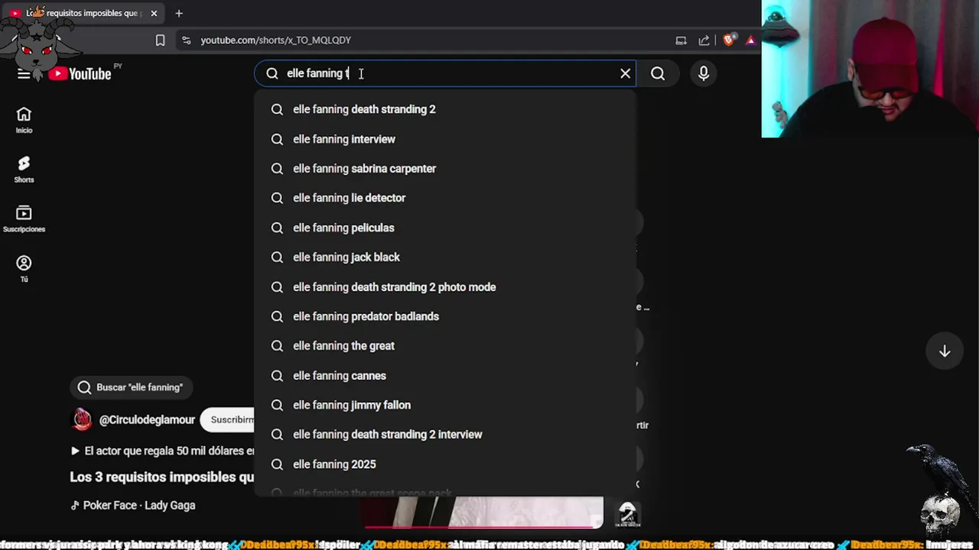Viewport: 979px width, 550px height.
Task: Run search with magnifier button
Action: pos(658,73)
